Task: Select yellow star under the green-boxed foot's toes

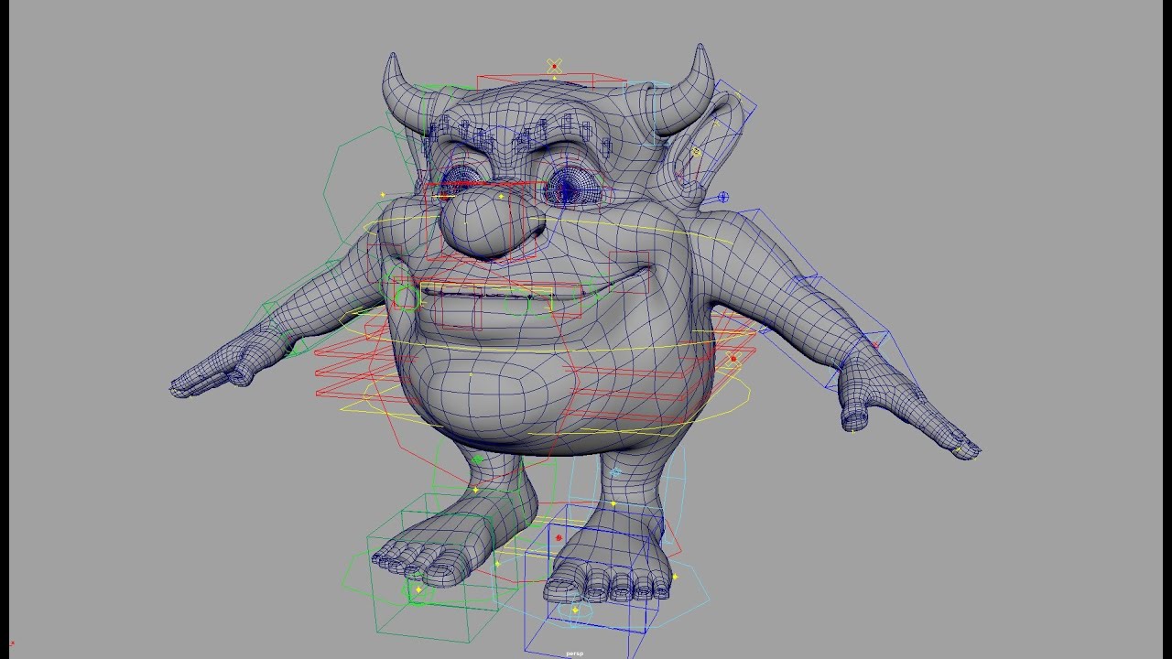Action: [418, 590]
